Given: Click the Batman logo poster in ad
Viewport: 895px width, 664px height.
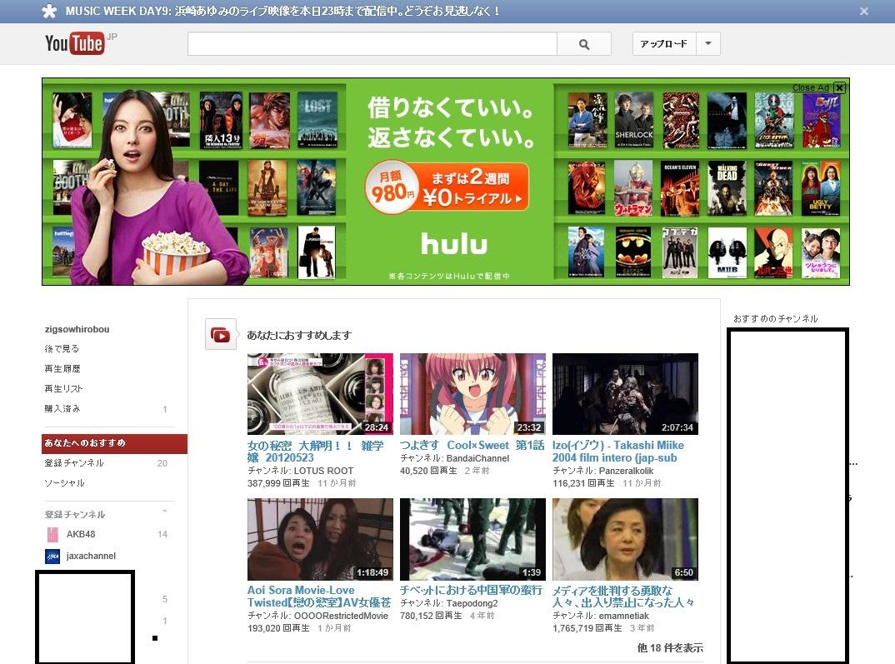Looking at the screenshot, I should coord(633,252).
